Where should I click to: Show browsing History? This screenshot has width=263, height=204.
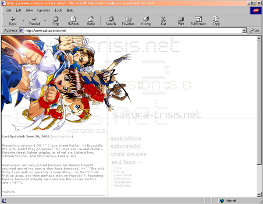tap(146, 21)
